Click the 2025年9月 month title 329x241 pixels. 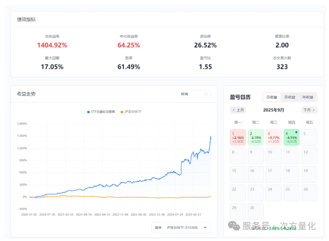point(274,110)
